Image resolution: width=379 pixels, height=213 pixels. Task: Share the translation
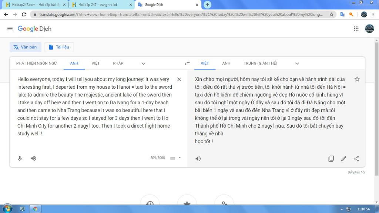point(356,158)
